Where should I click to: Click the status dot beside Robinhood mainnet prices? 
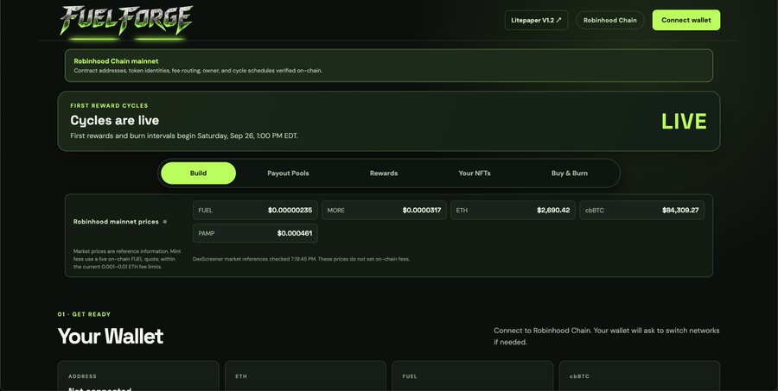coord(165,222)
